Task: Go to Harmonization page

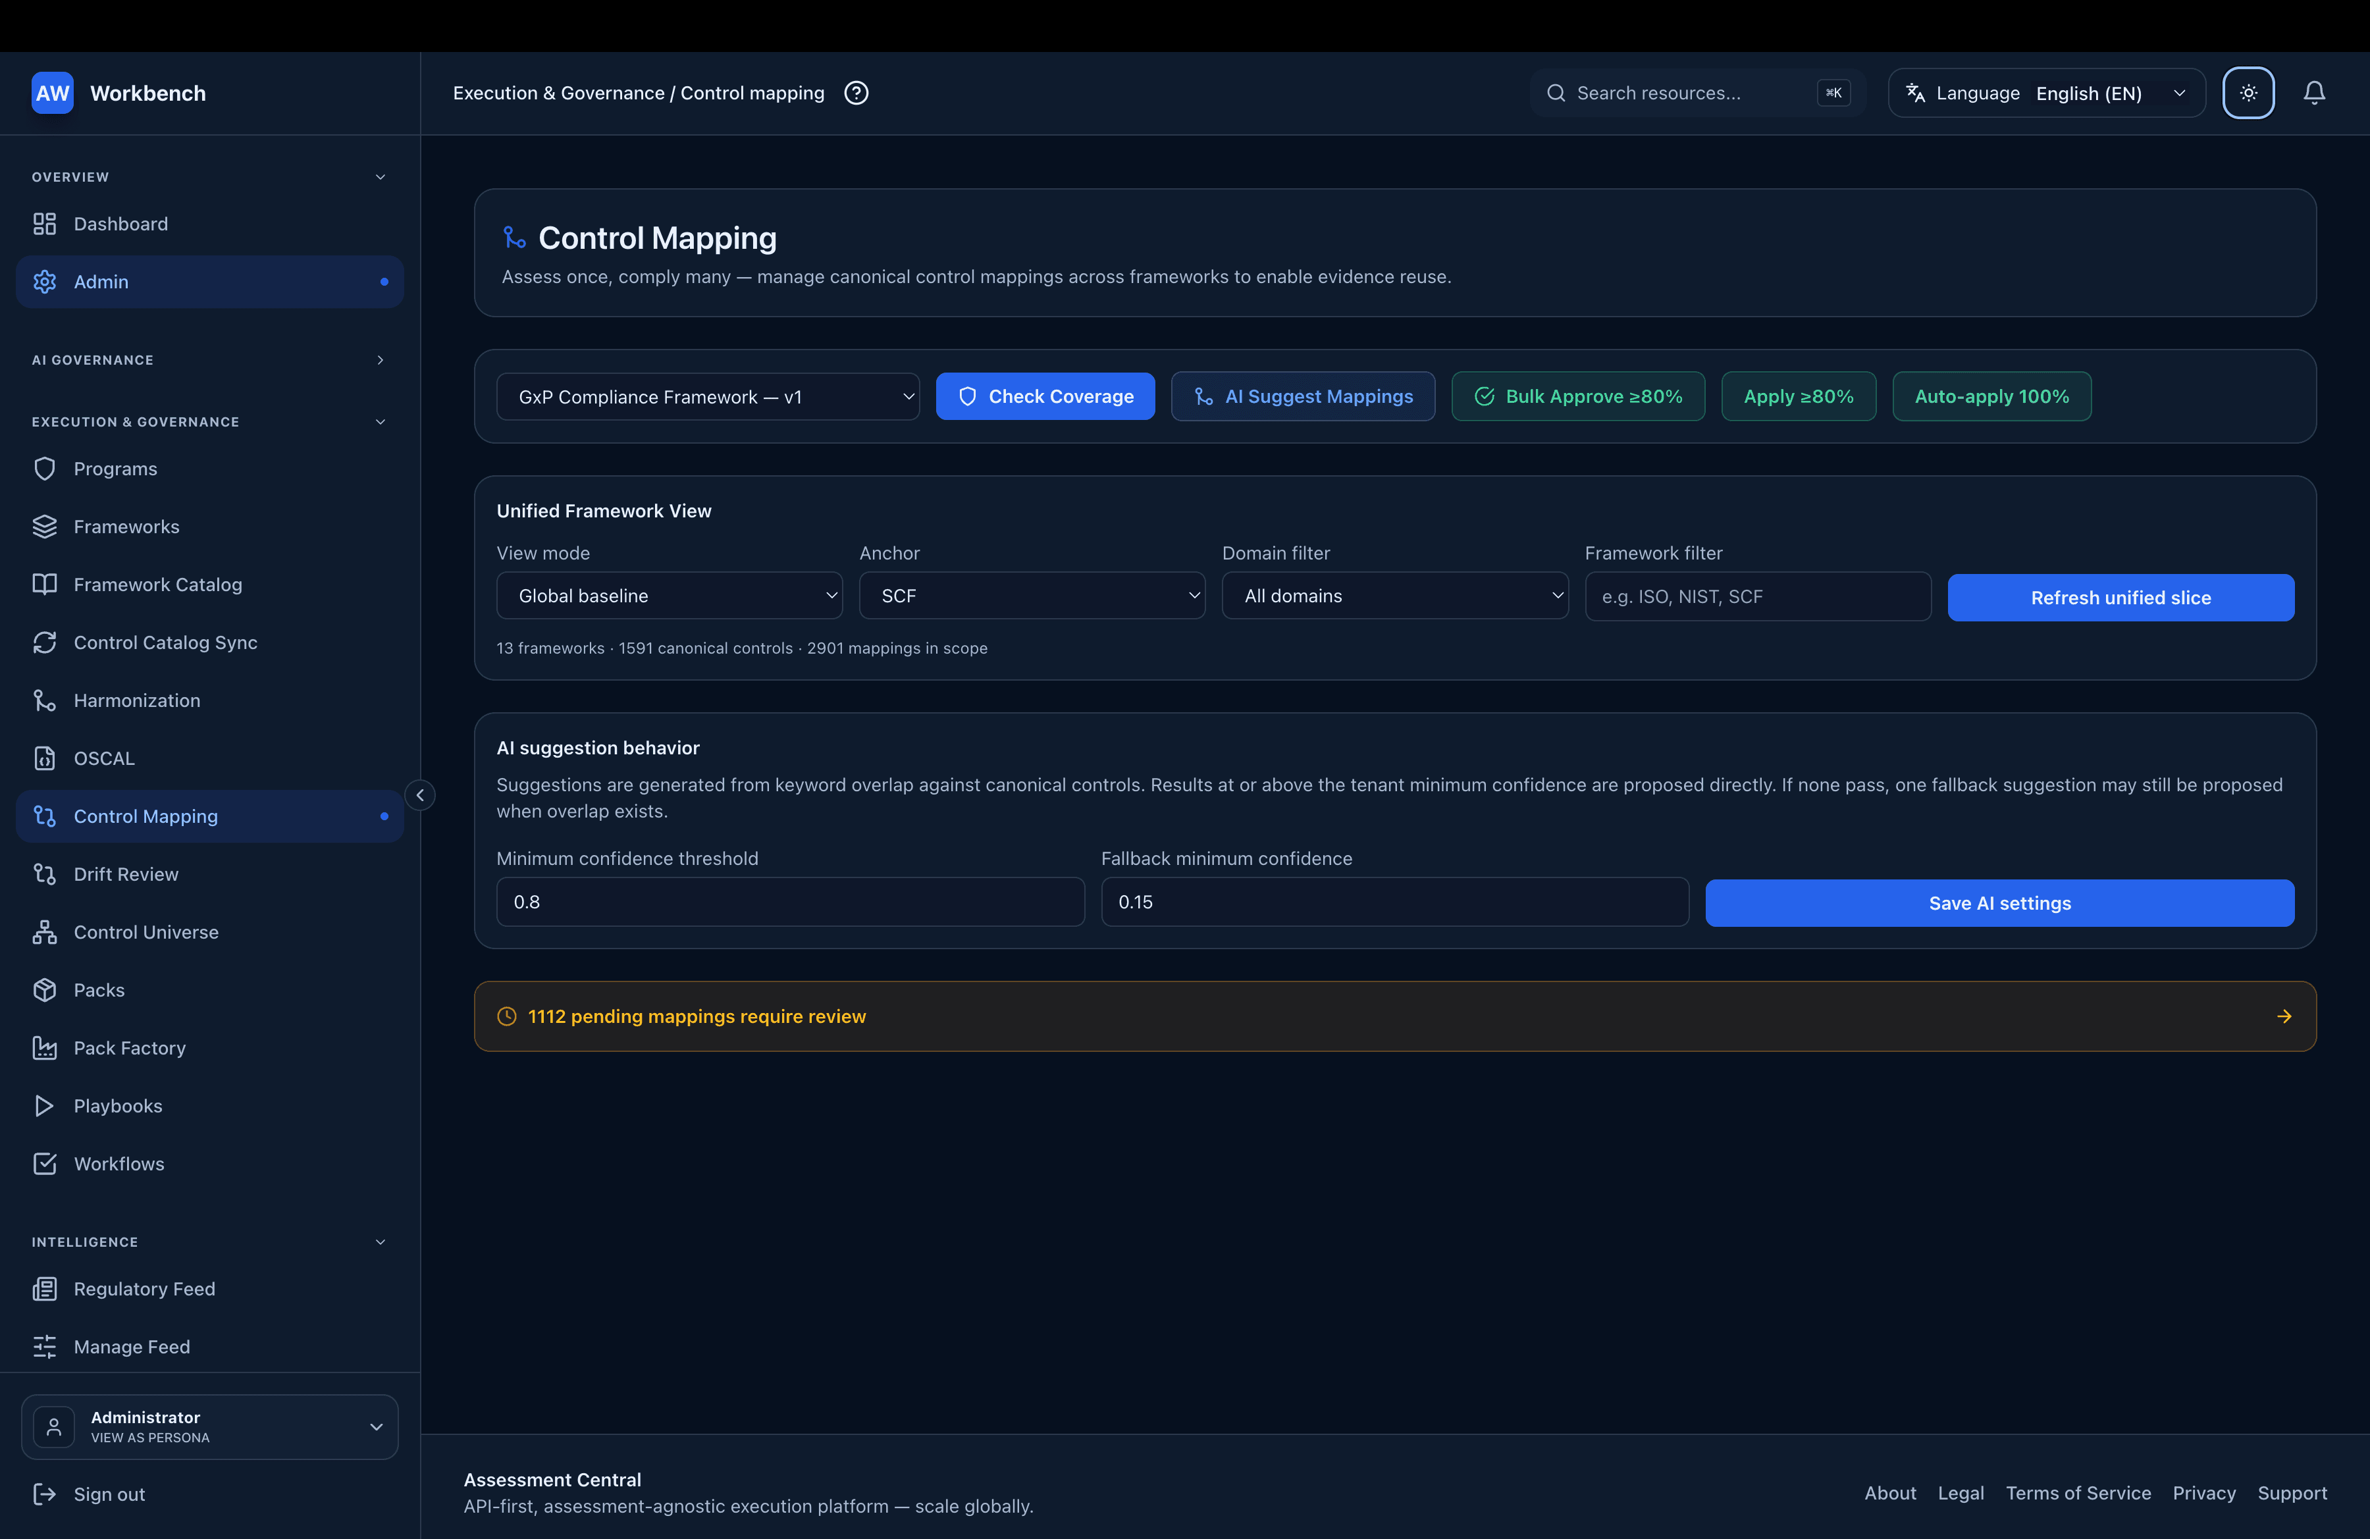Action: tap(210, 700)
